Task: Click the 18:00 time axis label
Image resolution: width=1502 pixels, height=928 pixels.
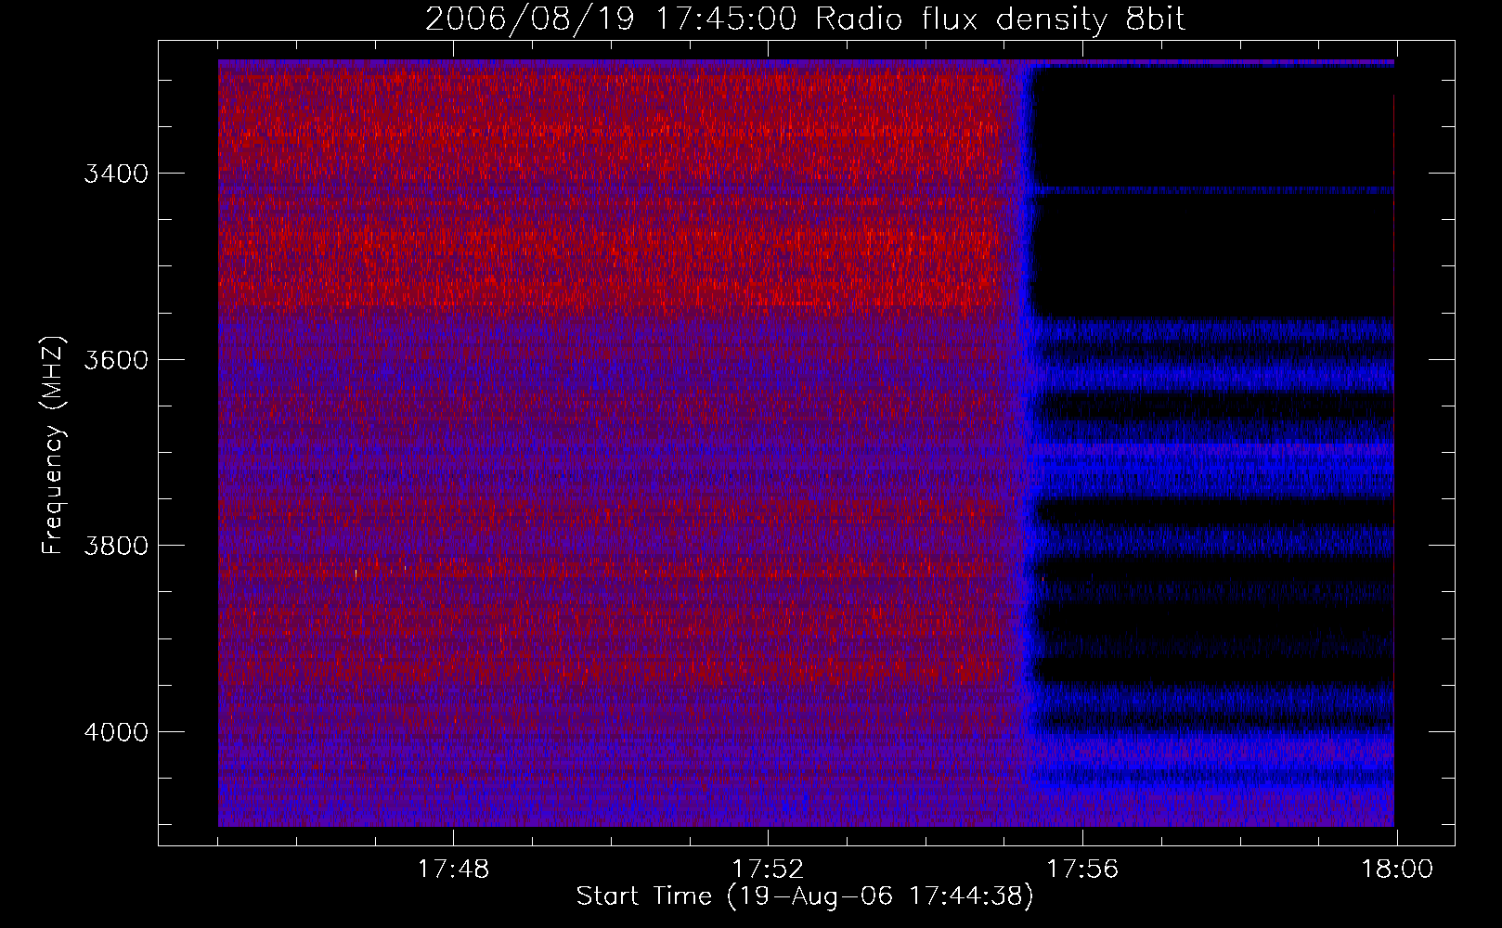Action: pyautogui.click(x=1397, y=870)
